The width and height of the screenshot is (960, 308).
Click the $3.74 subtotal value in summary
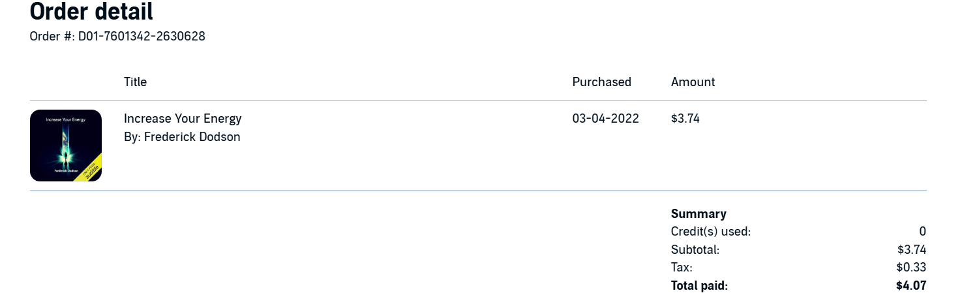(x=912, y=250)
